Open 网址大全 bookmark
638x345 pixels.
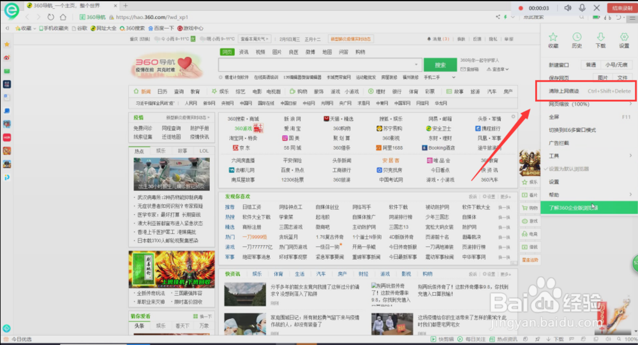[x=104, y=29]
